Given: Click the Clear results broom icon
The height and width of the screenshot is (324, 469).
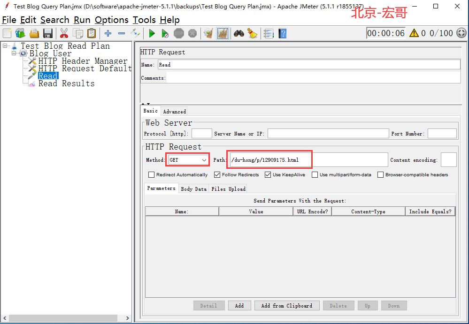Looking at the screenshot, I should 208,33.
